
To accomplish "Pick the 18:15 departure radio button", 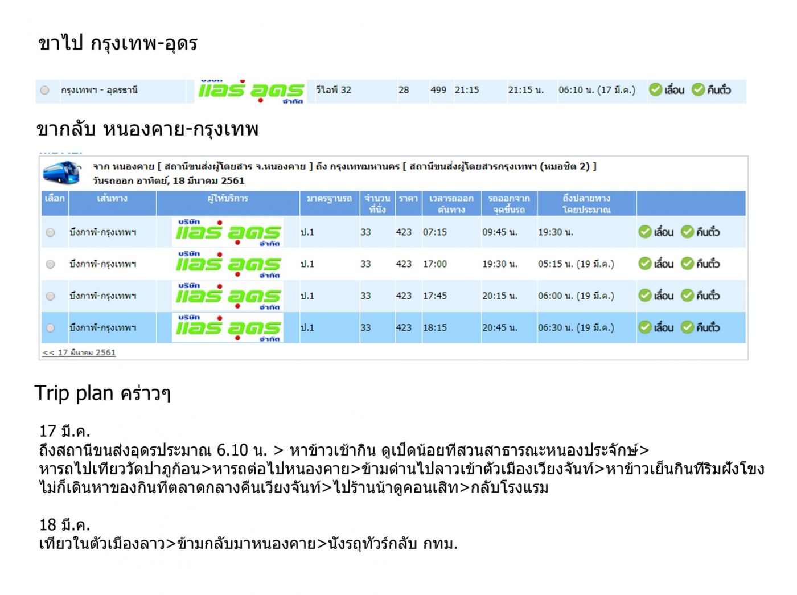I will (x=51, y=328).
